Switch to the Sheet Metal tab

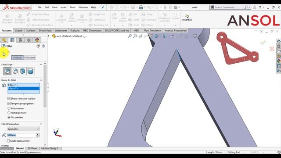[45, 31]
